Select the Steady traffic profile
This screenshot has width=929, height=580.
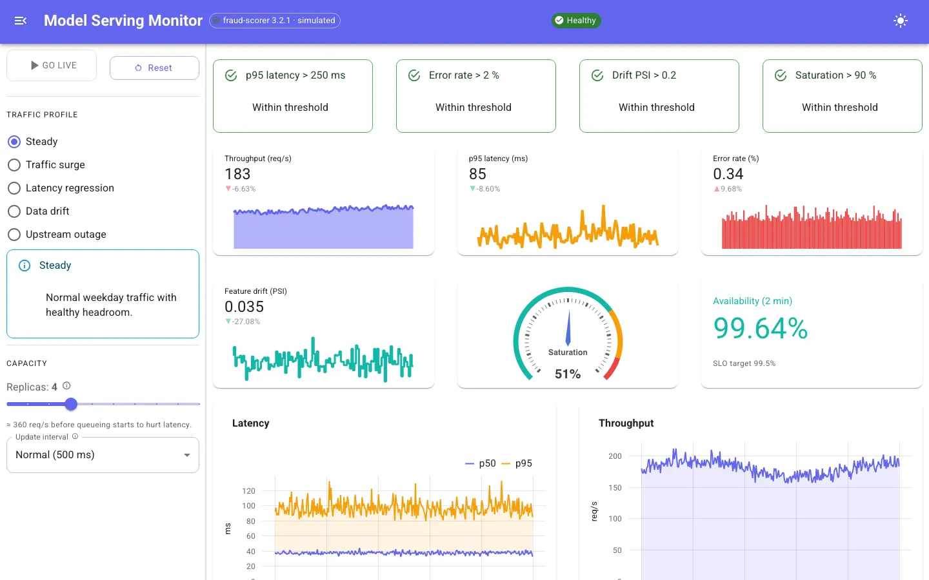14,142
